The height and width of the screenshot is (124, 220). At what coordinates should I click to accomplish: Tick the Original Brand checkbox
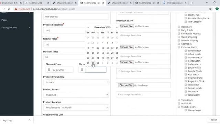coord(186,78)
